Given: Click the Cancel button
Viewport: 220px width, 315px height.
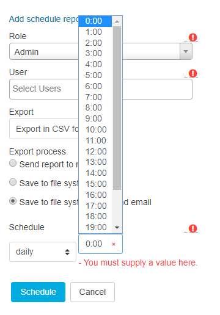Looking at the screenshot, I should [92, 292].
